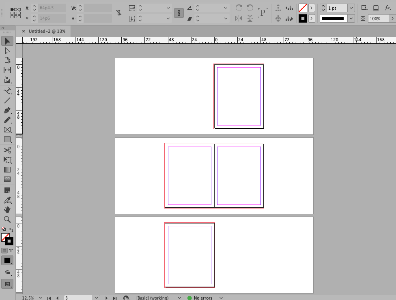This screenshot has height=300, width=396.
Task: Toggle constrain proportions for width and height
Action: (119, 13)
